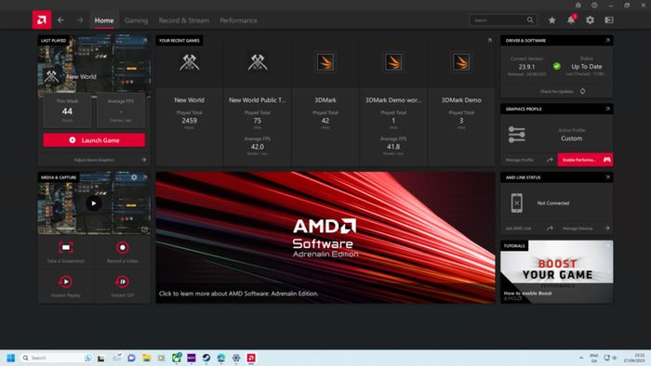Click the 23.9.1 driver version text
Viewport: 651px width, 366px height.
pos(526,66)
